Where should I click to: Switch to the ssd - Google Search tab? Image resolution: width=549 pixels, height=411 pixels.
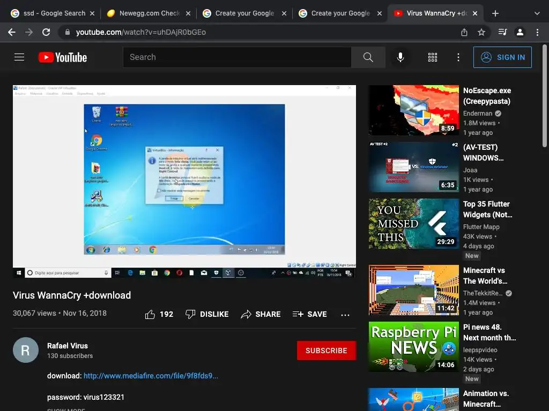click(x=53, y=13)
